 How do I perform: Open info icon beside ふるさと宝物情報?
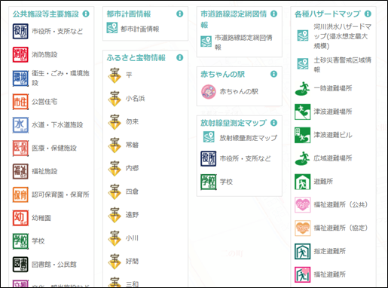tap(179, 57)
